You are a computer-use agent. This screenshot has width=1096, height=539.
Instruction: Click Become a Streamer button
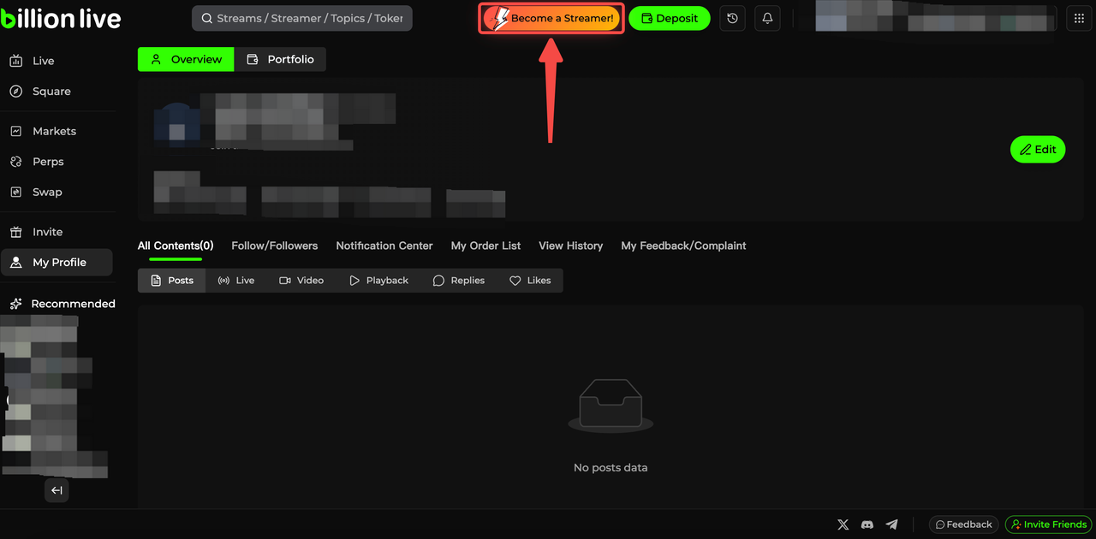coord(551,18)
